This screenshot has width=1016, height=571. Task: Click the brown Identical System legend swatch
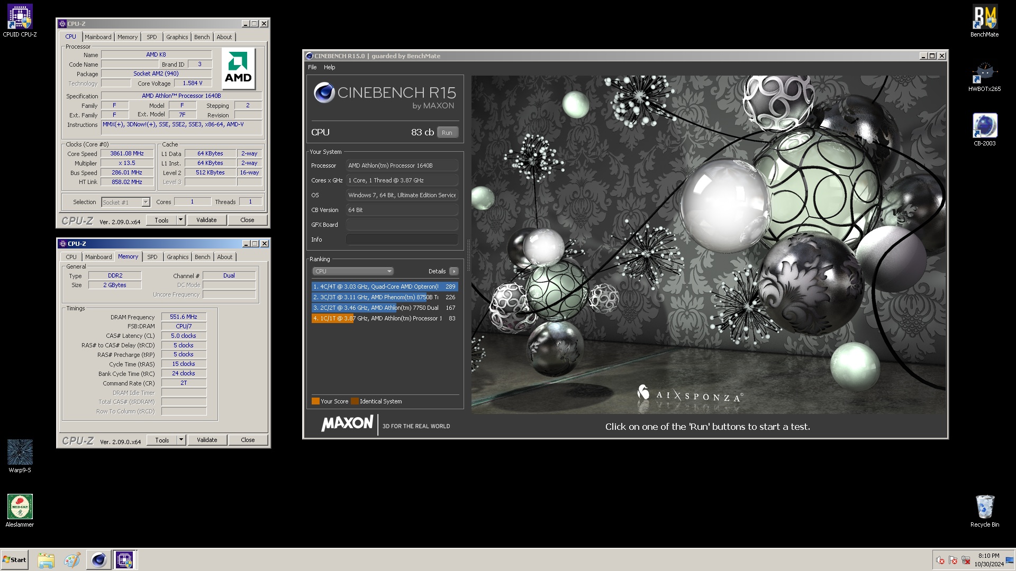tap(355, 401)
